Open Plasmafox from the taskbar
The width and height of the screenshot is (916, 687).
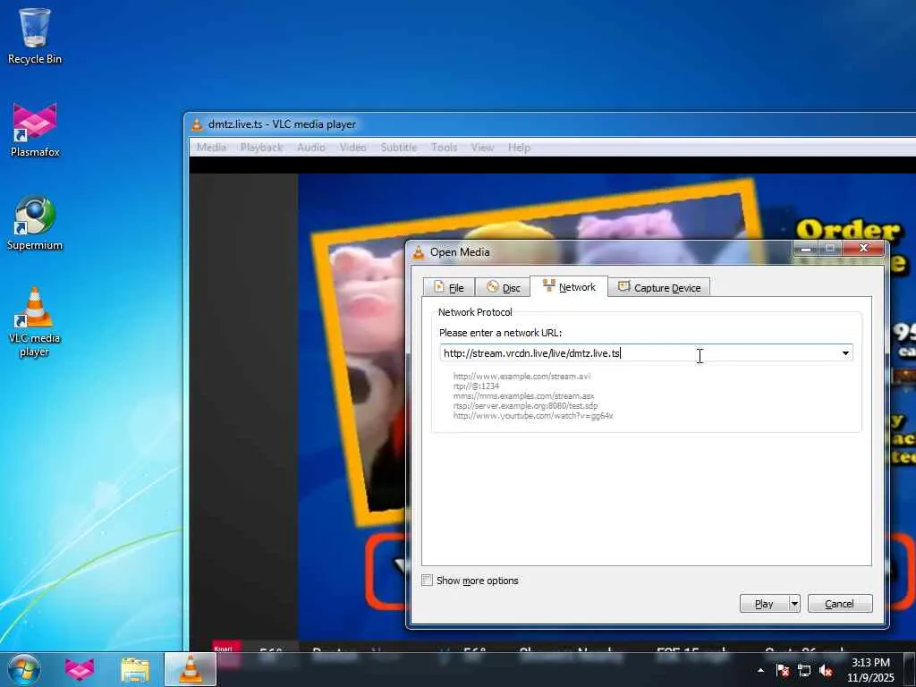pyautogui.click(x=80, y=669)
